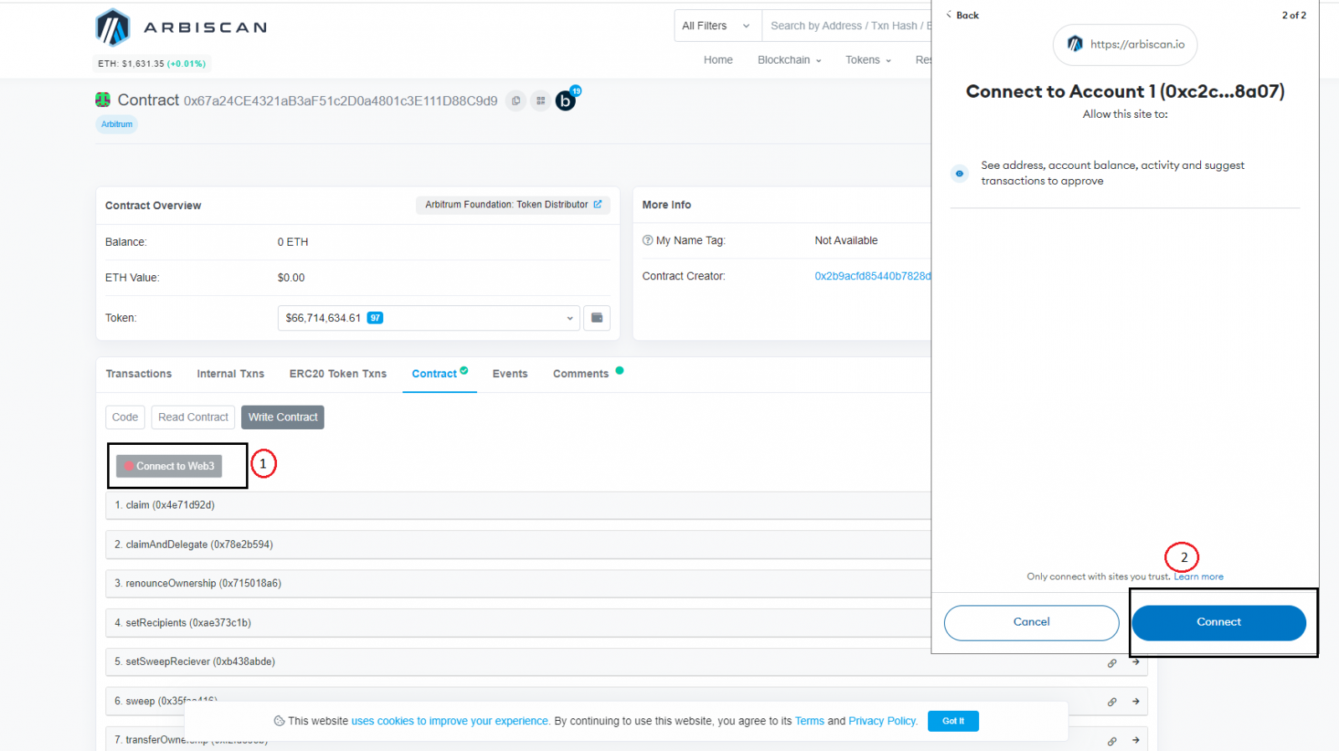This screenshot has height=751, width=1339.
Task: Open the Events tab
Action: 510,374
